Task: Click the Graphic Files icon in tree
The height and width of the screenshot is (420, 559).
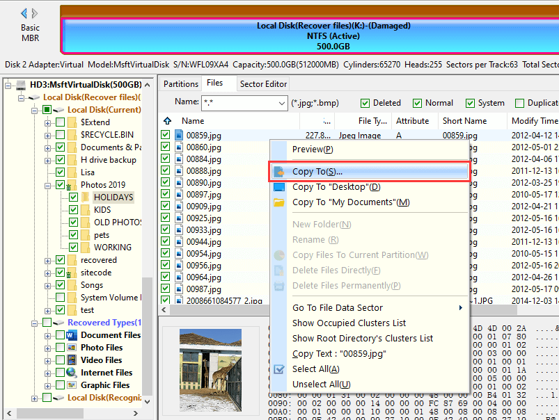Action: [x=71, y=385]
